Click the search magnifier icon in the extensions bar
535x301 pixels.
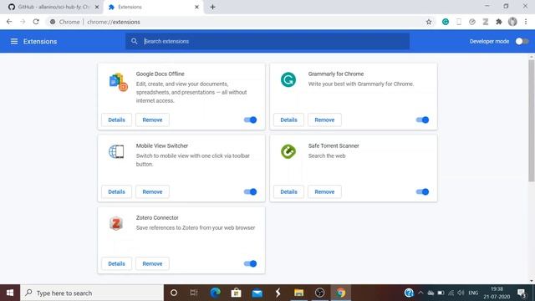(134, 41)
